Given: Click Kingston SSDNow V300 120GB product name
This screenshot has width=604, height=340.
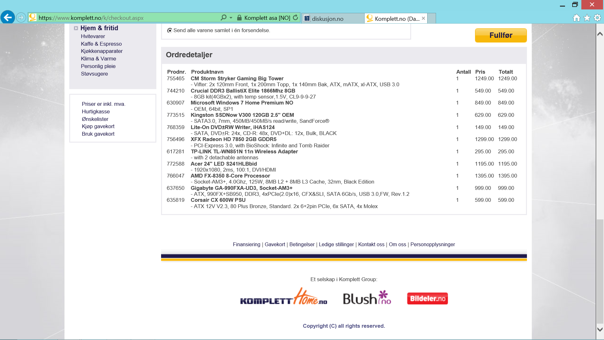Looking at the screenshot, I should pyautogui.click(x=242, y=115).
